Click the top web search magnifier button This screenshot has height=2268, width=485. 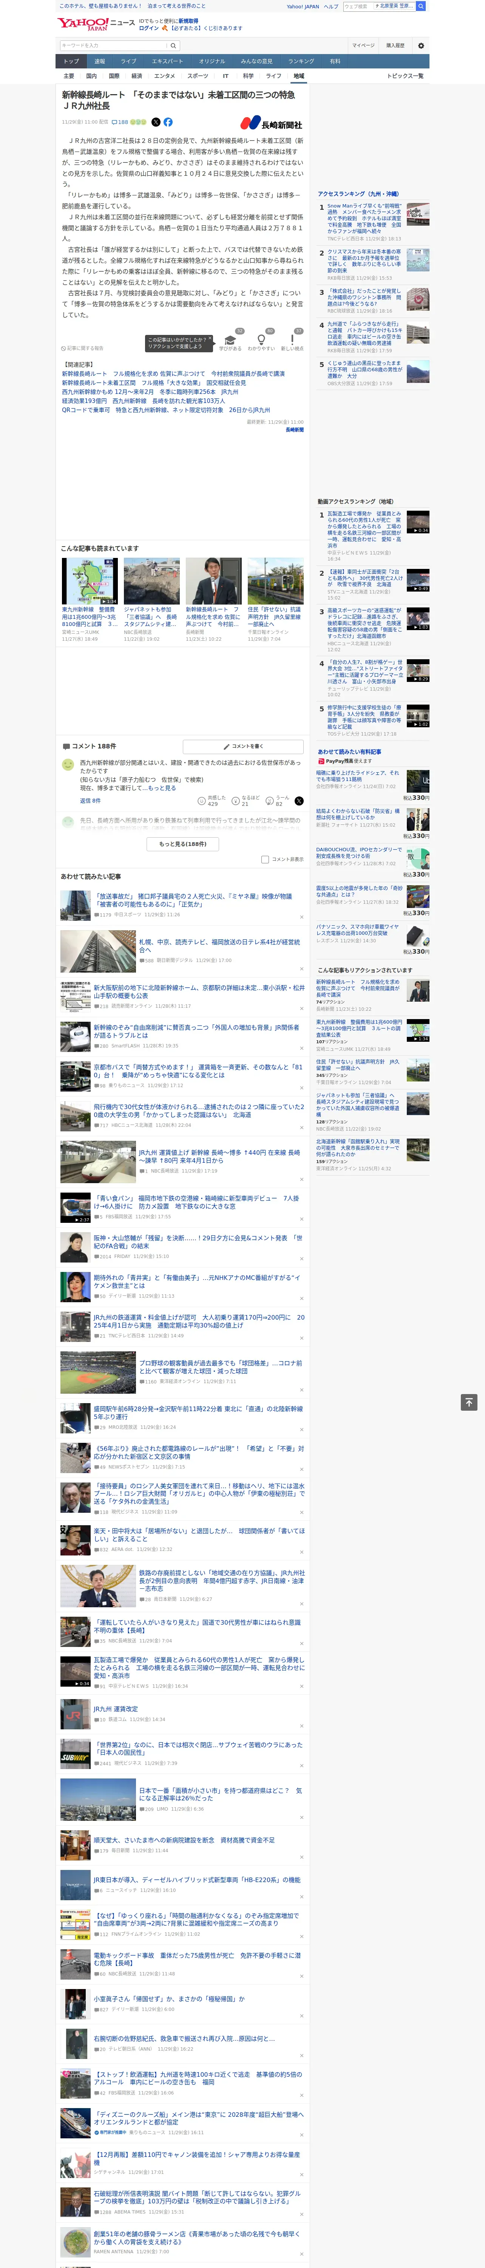(421, 6)
